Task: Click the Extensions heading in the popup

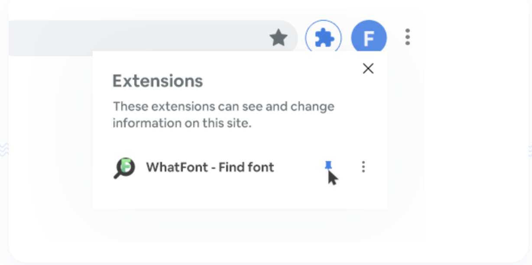Action: (157, 81)
